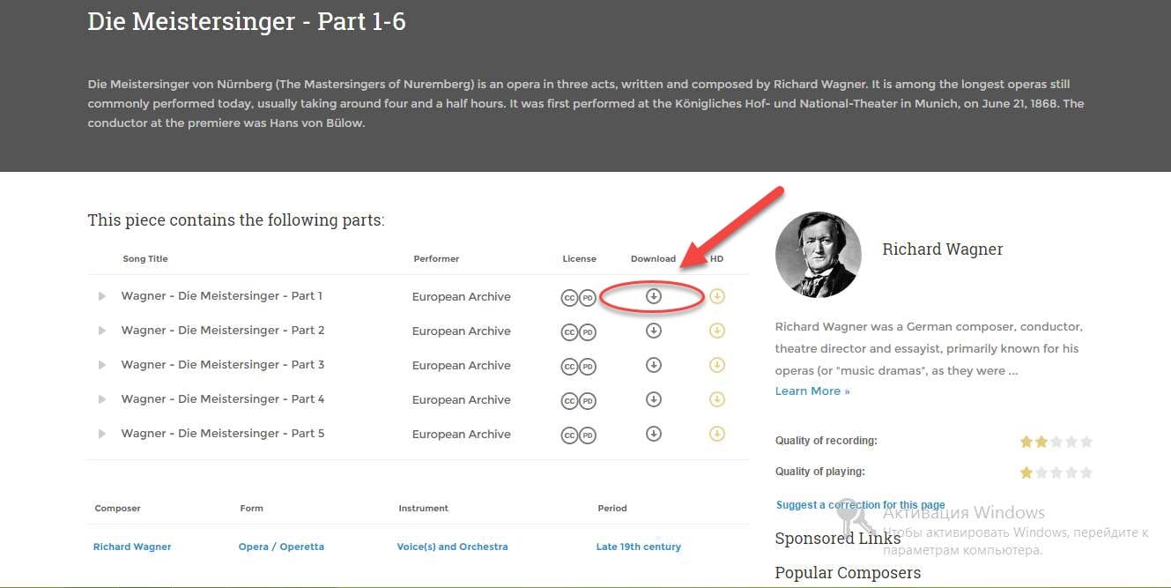Download Die Meistersinger Part 1
Screen dimensions: 1171x588
pos(653,296)
